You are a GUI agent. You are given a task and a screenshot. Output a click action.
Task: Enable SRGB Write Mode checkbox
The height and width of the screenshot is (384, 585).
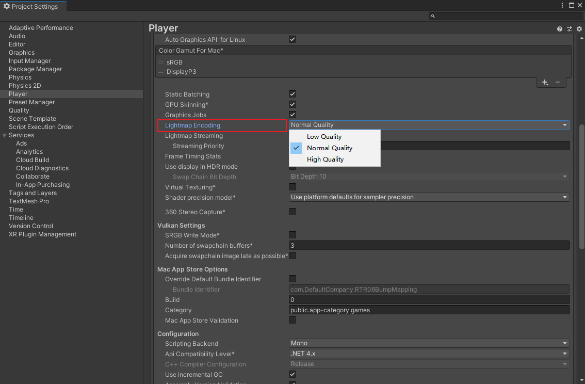pos(293,235)
